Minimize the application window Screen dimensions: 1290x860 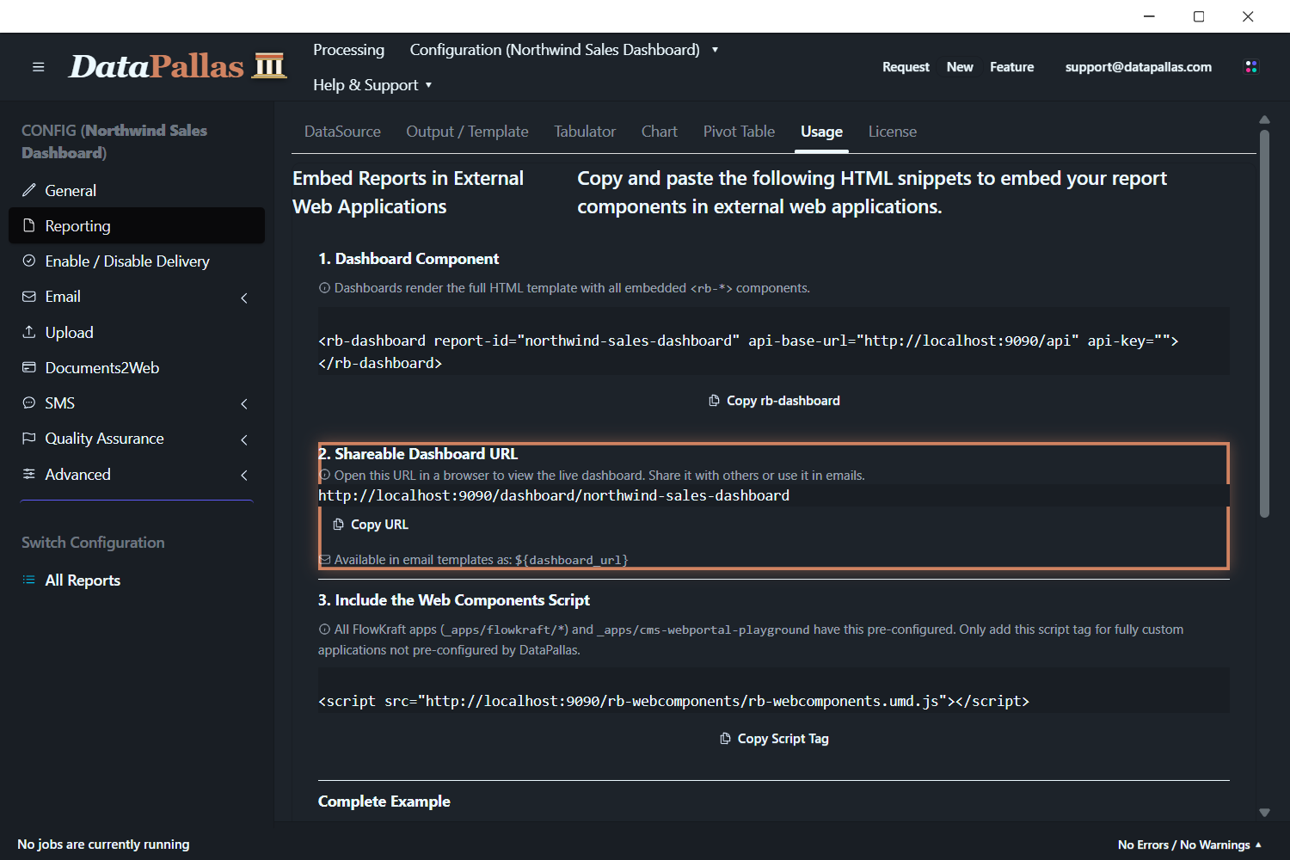[x=1150, y=16]
